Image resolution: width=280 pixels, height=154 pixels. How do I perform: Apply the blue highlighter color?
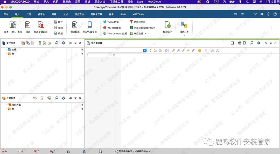(178, 51)
